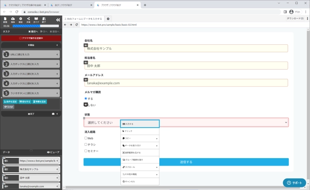Click the 新規 (new) icon in toolbar
This screenshot has width=310, height=190.
5,19
